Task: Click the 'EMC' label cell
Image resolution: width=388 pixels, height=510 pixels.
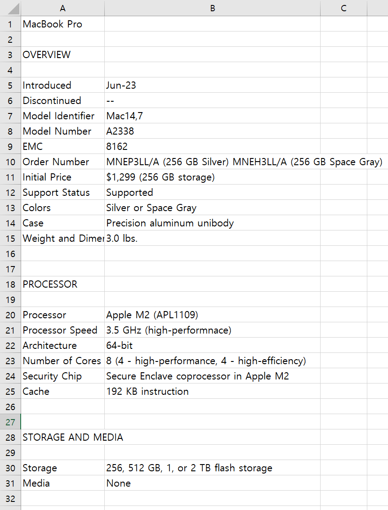Action: [x=62, y=146]
